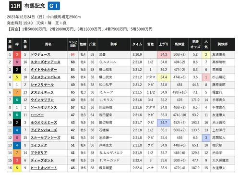Screen dimensions: 240x175
Task: Open horse link ハーパー
Action: pos(37,115)
